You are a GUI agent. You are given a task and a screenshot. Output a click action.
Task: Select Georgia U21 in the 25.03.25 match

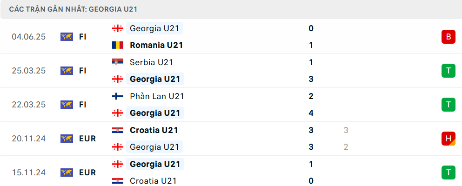click(x=155, y=79)
